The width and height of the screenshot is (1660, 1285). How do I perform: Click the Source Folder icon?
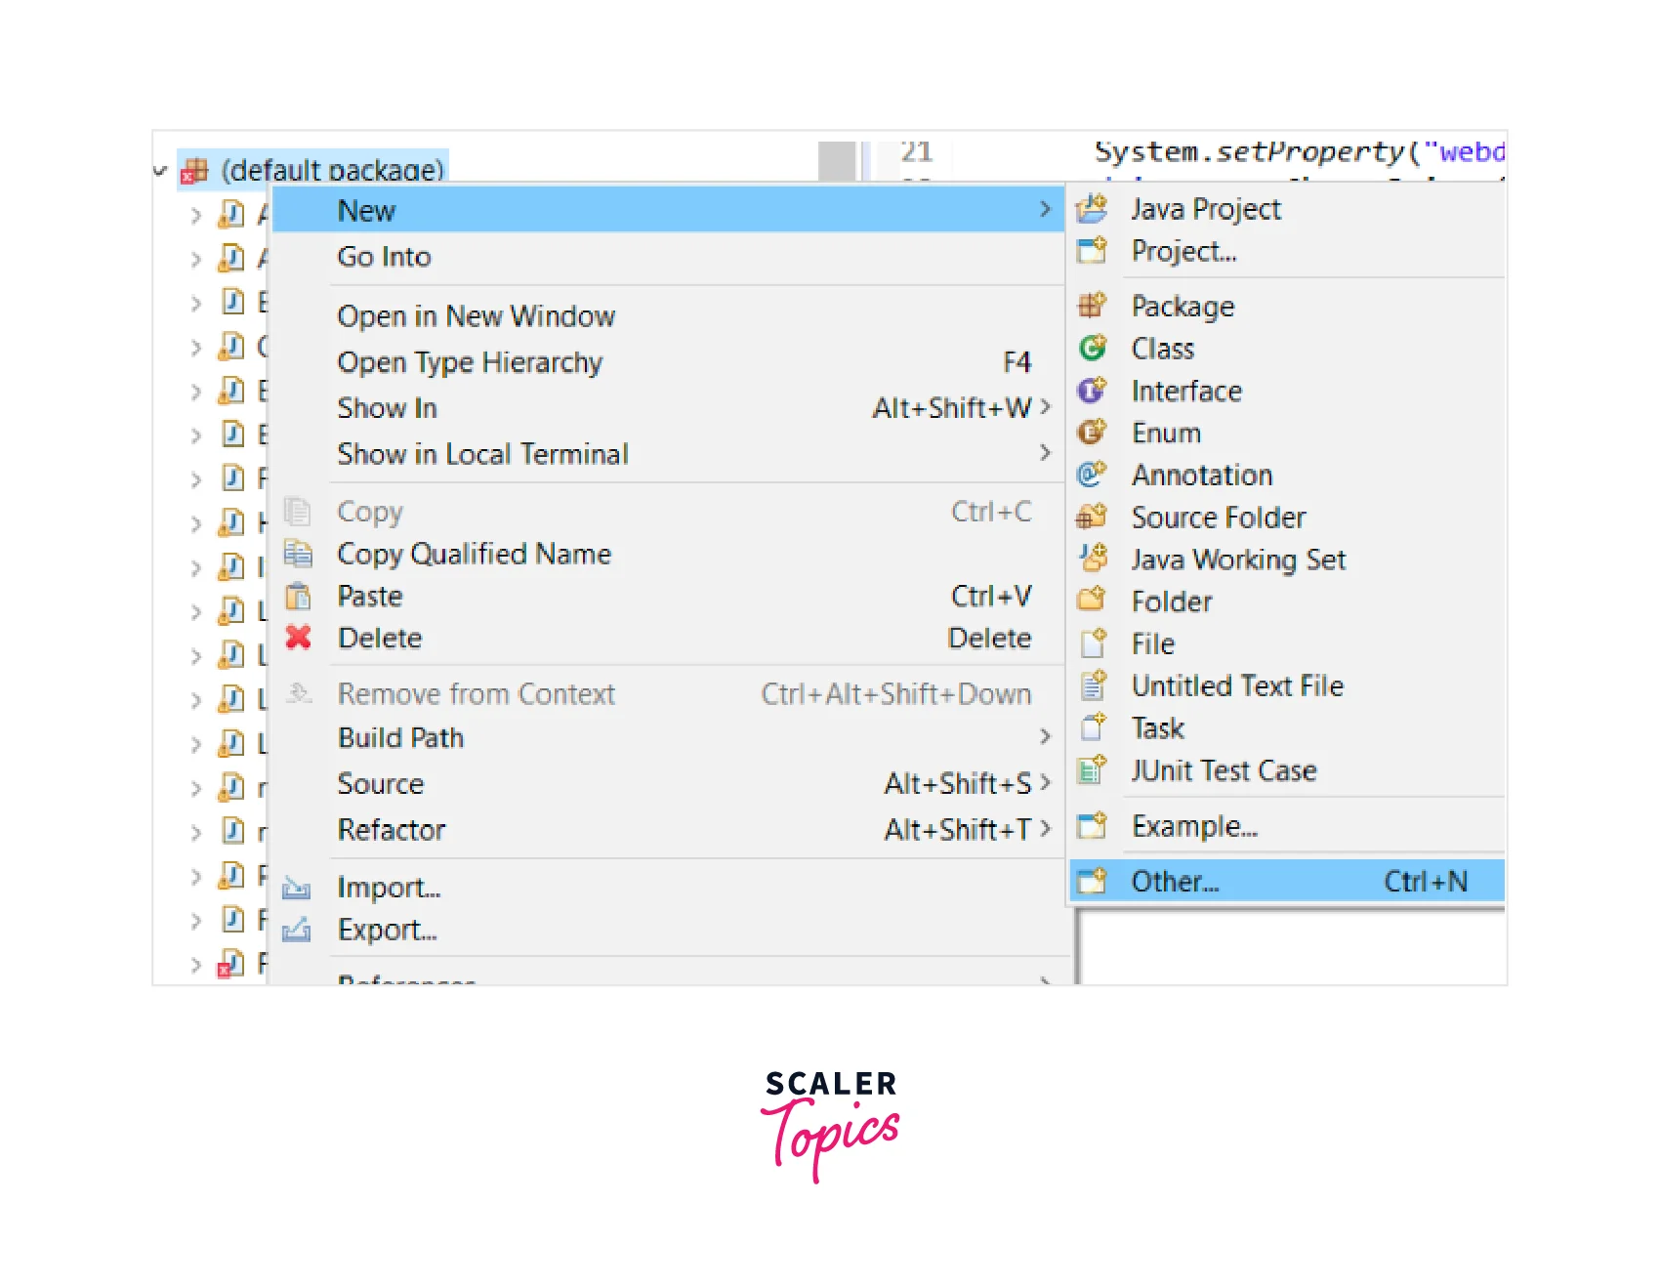point(1092,517)
